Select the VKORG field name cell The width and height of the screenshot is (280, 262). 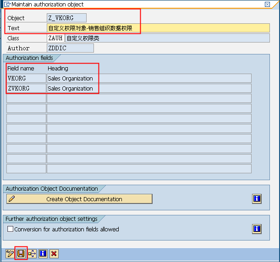pyautogui.click(x=26, y=78)
